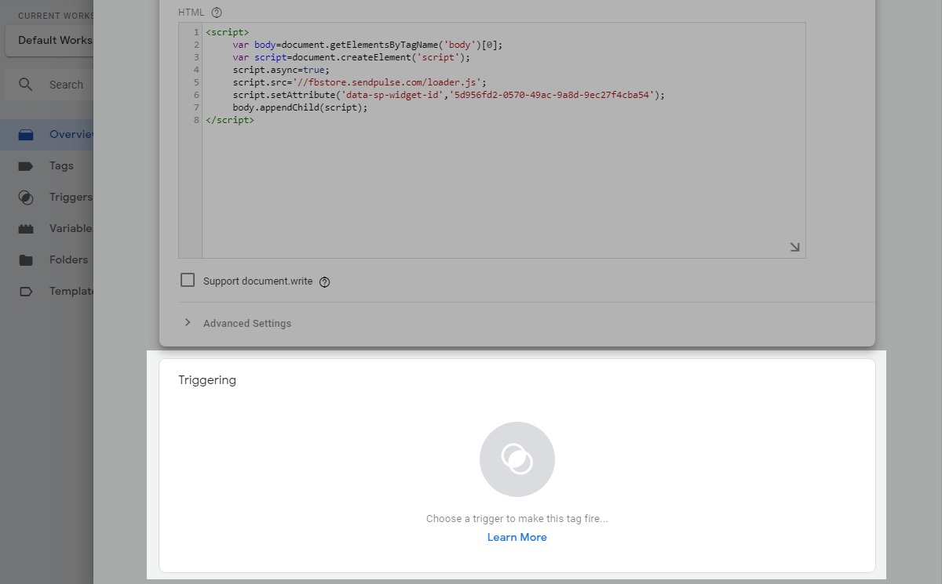Go to the Tags section

click(47, 165)
